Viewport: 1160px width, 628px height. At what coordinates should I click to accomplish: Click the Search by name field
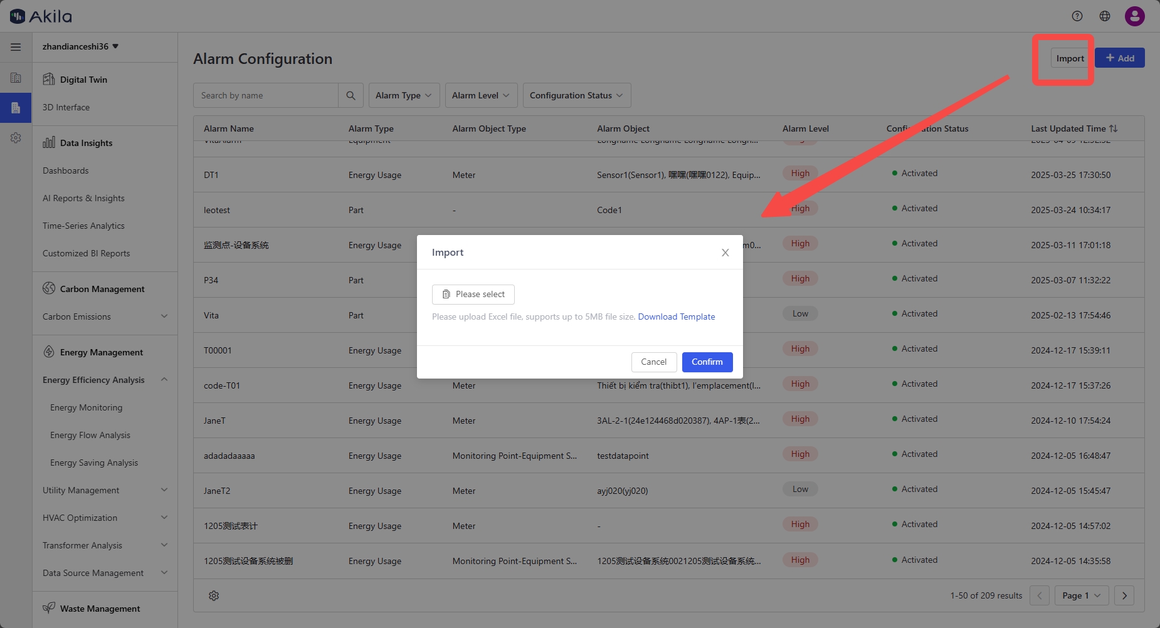pyautogui.click(x=266, y=95)
